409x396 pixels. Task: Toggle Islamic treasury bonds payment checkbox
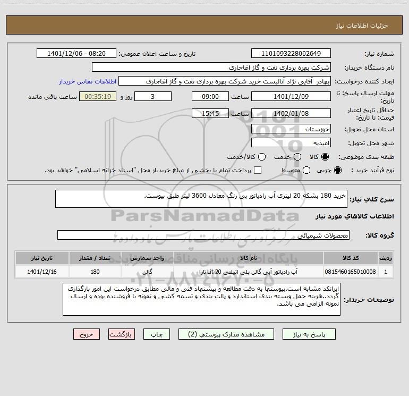click(258, 170)
